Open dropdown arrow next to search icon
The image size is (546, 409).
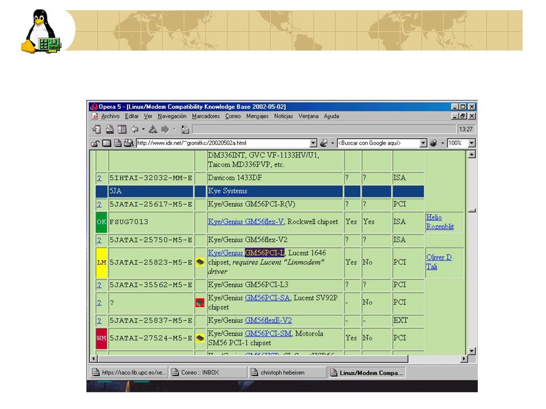(442, 143)
